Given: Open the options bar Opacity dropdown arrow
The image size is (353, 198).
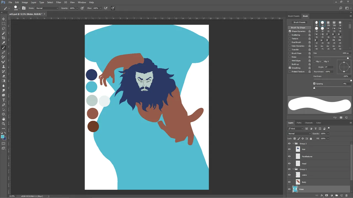Looking at the screenshot, I should coord(77,8).
